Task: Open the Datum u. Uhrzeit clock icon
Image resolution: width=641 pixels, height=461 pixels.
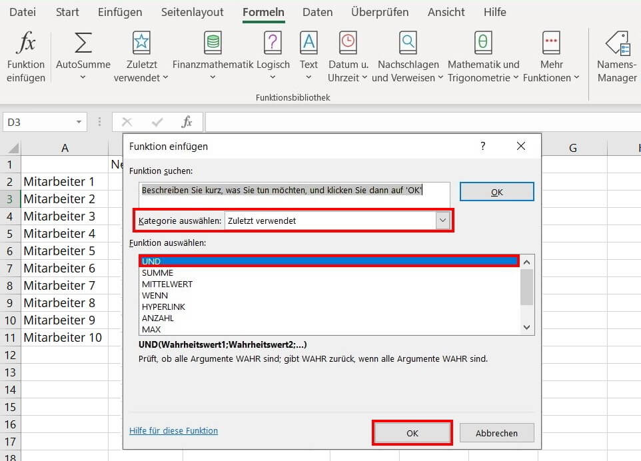Action: 348,42
